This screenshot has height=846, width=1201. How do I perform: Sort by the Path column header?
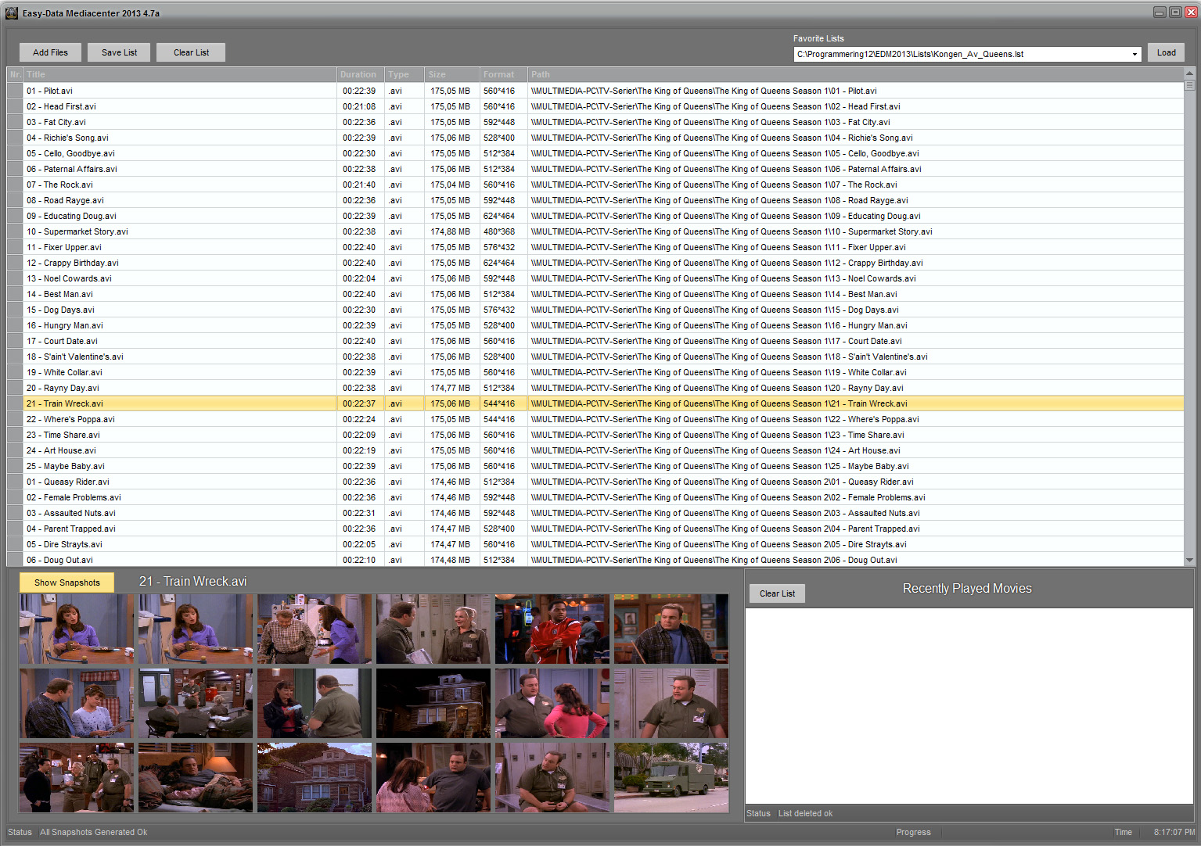click(856, 74)
